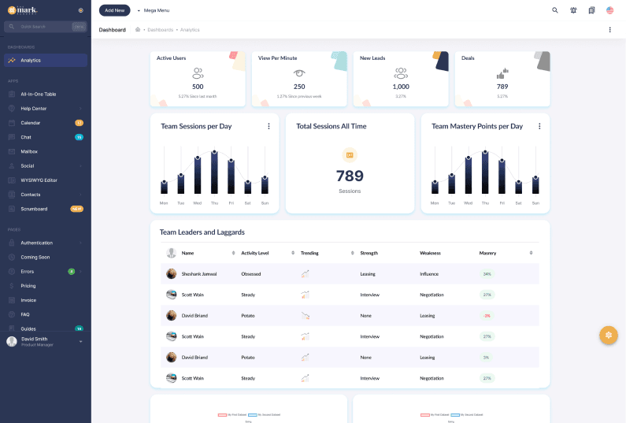Expand David Smith user menu
Screen dimensions: 626x423
point(80,341)
